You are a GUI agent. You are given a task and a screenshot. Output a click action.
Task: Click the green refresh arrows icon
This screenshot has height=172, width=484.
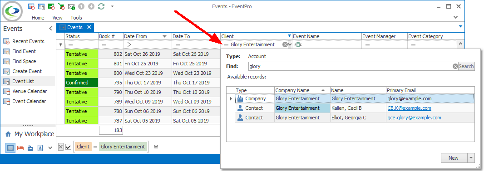click(101, 6)
